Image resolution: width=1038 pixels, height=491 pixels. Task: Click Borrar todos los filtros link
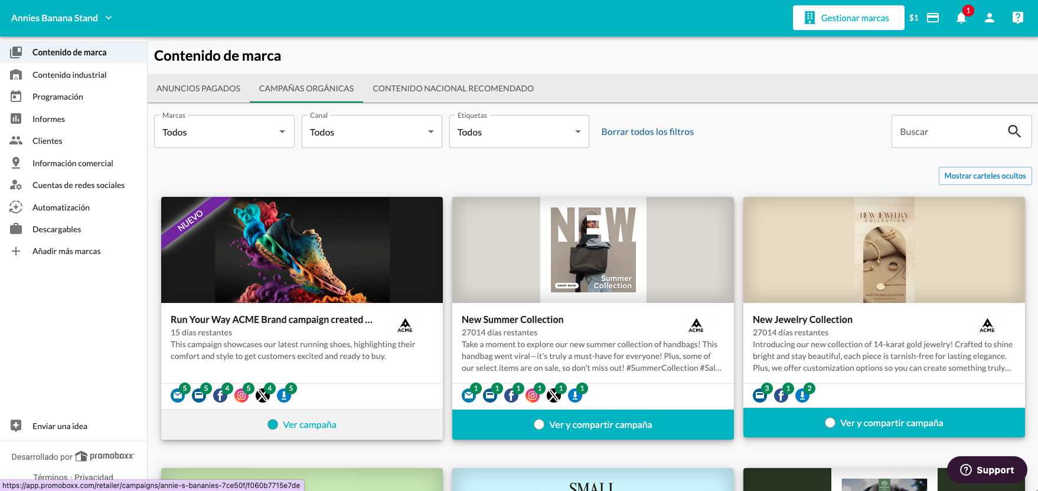[x=648, y=132]
